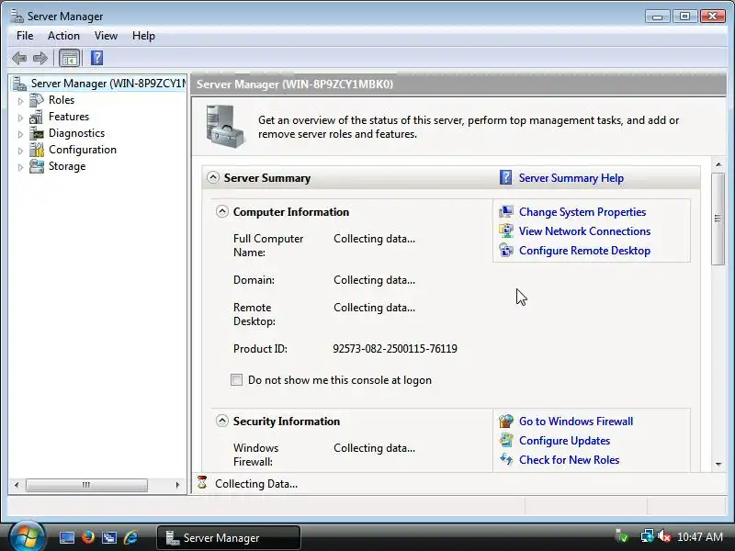Click the Back arrow toolbar icon
735x551 pixels.
(x=19, y=58)
